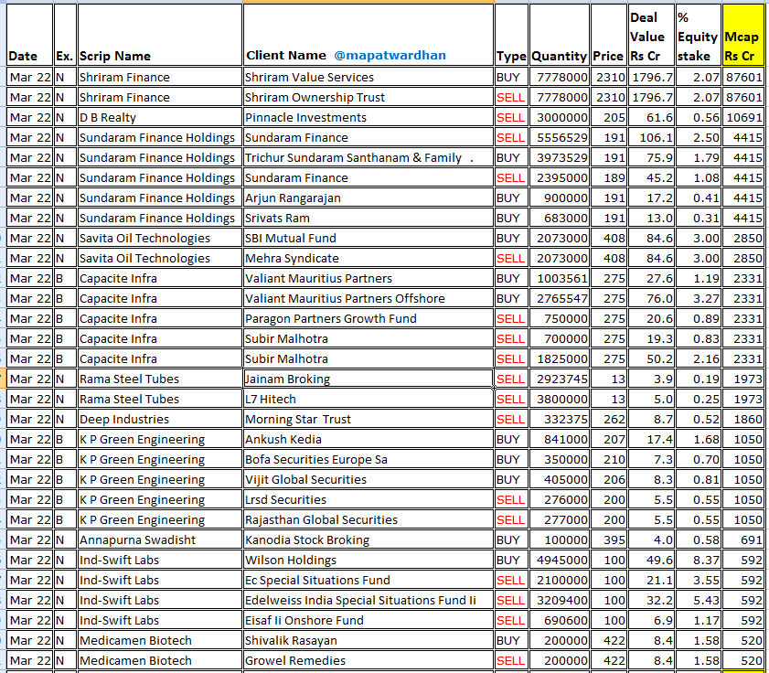Click the 'SBI Mutual Fund' cell
The height and width of the screenshot is (673, 769).
click(368, 238)
